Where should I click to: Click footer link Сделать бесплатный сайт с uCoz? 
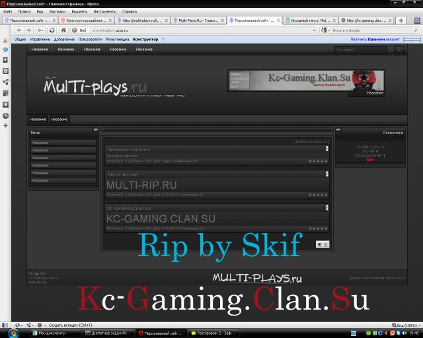376,278
